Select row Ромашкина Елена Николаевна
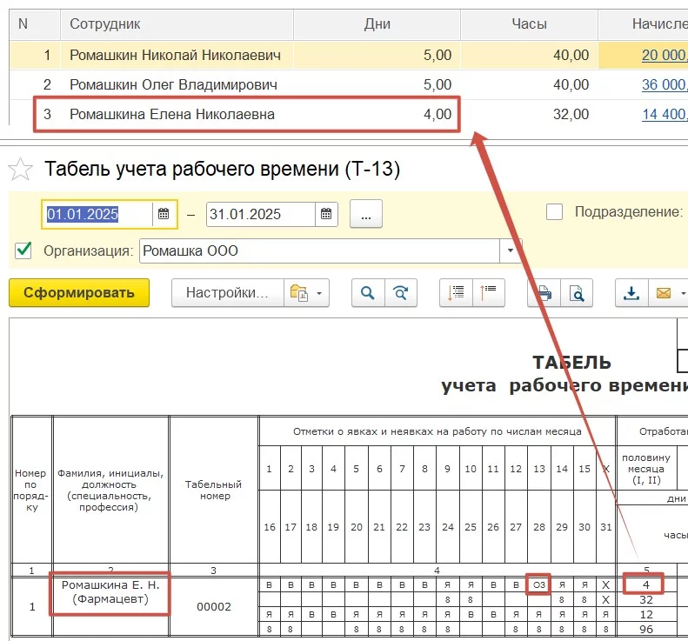This screenshot has width=688, height=641. pos(349,115)
